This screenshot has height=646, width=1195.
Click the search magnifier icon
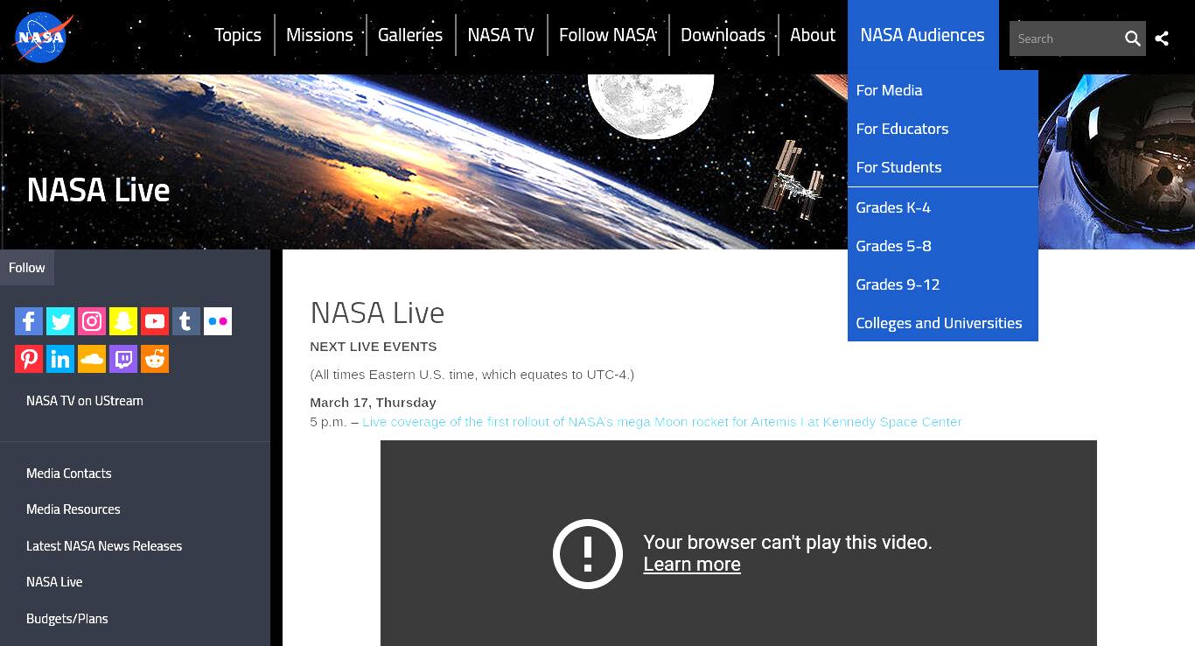click(1132, 39)
